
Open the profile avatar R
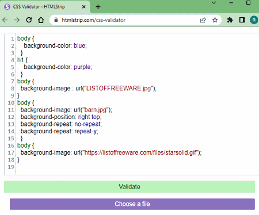tap(254, 20)
